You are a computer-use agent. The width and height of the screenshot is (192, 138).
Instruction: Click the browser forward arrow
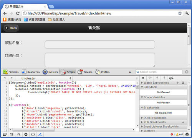[x=12, y=13]
